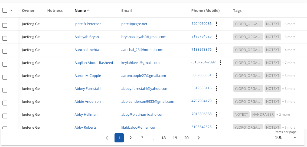Expand the dropdown arrow beside the select-all checkbox
Screen dimensions: 307x147
click(11, 11)
